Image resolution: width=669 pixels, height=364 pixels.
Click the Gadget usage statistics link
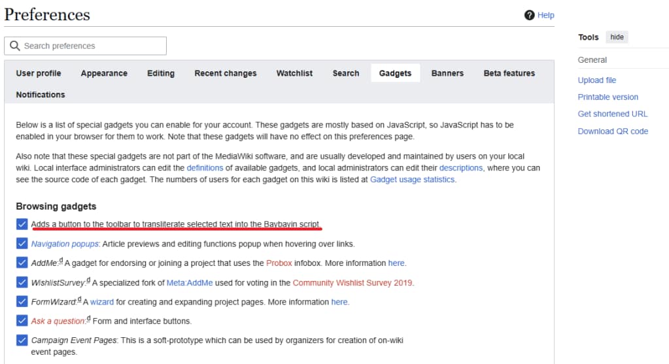(412, 180)
